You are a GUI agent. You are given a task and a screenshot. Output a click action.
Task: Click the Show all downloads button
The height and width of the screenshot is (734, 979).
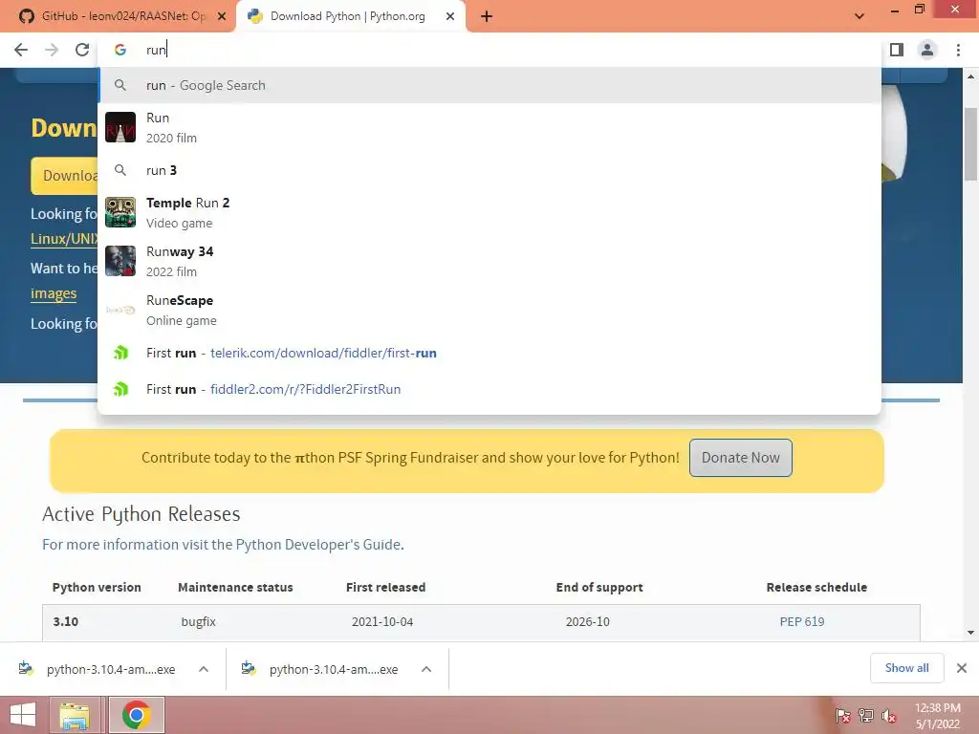[x=906, y=668]
